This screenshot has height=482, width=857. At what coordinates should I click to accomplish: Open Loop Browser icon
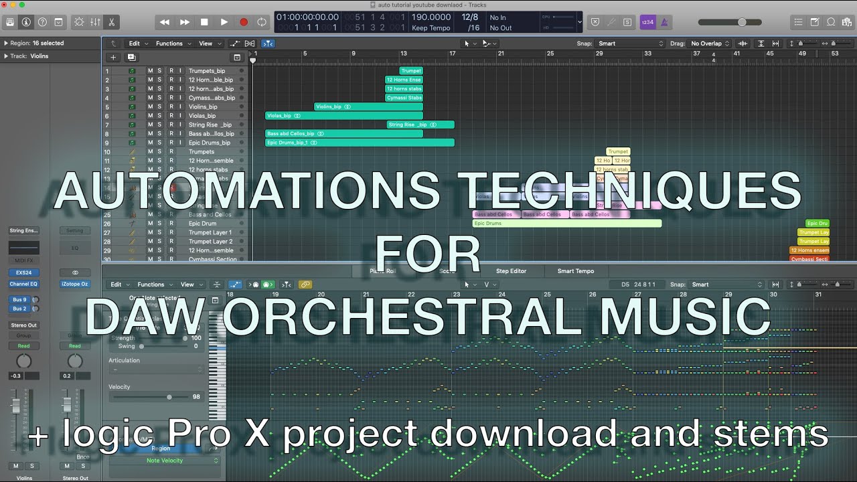831,22
